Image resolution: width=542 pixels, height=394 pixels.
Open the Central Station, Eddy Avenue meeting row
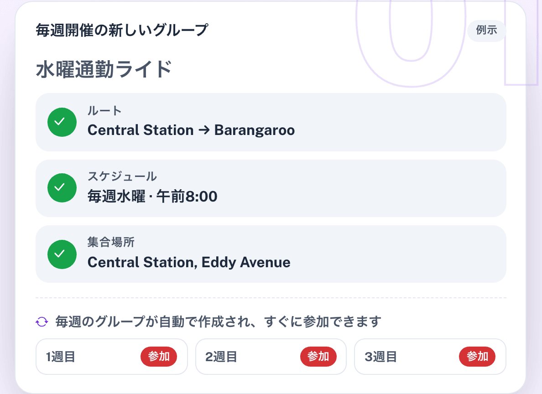click(271, 254)
